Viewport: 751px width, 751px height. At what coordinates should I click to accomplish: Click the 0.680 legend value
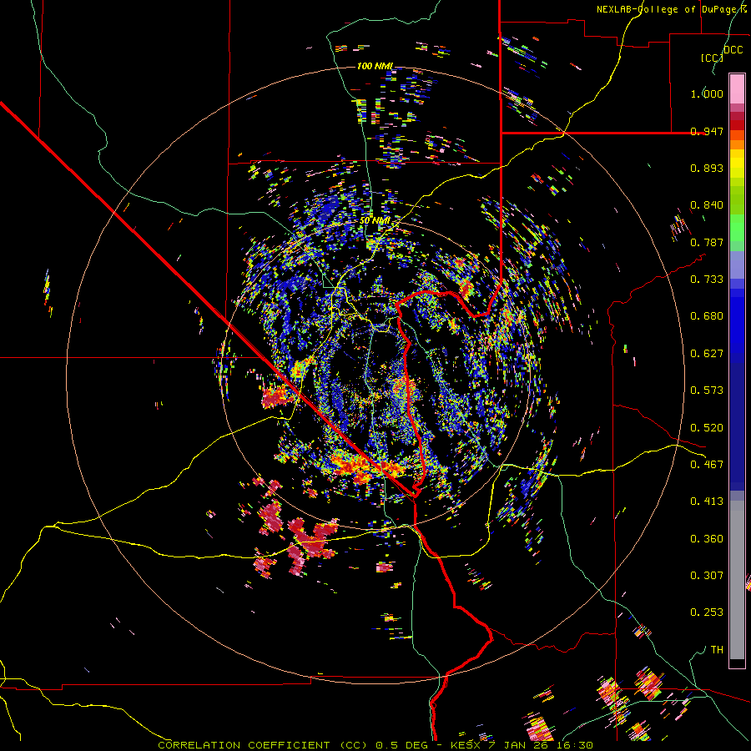click(707, 316)
